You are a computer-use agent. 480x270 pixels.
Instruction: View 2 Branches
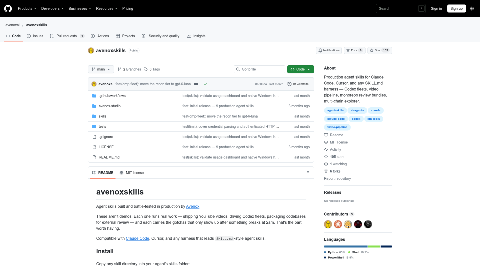(129, 69)
